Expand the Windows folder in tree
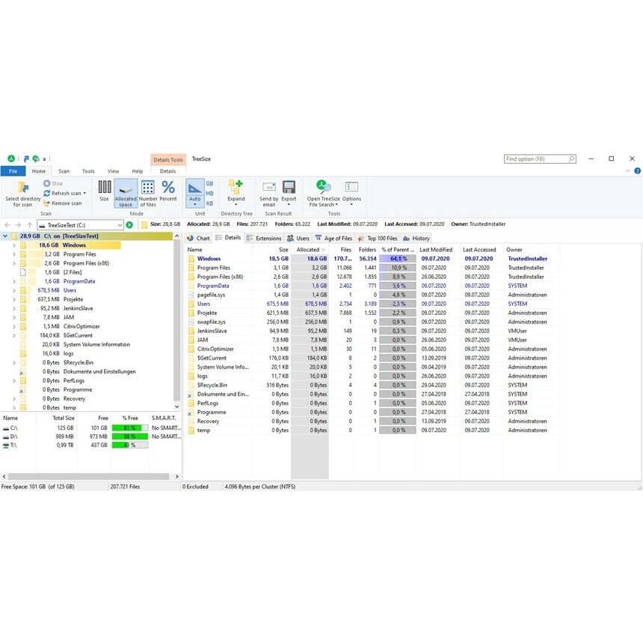The width and height of the screenshot is (643, 643). pos(14,245)
